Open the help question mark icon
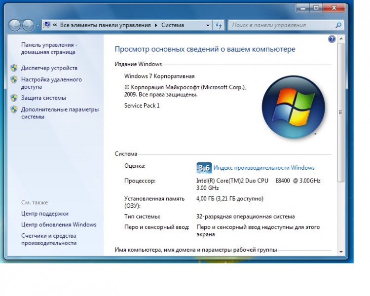Screen dimensions: 370x296 click(332, 39)
